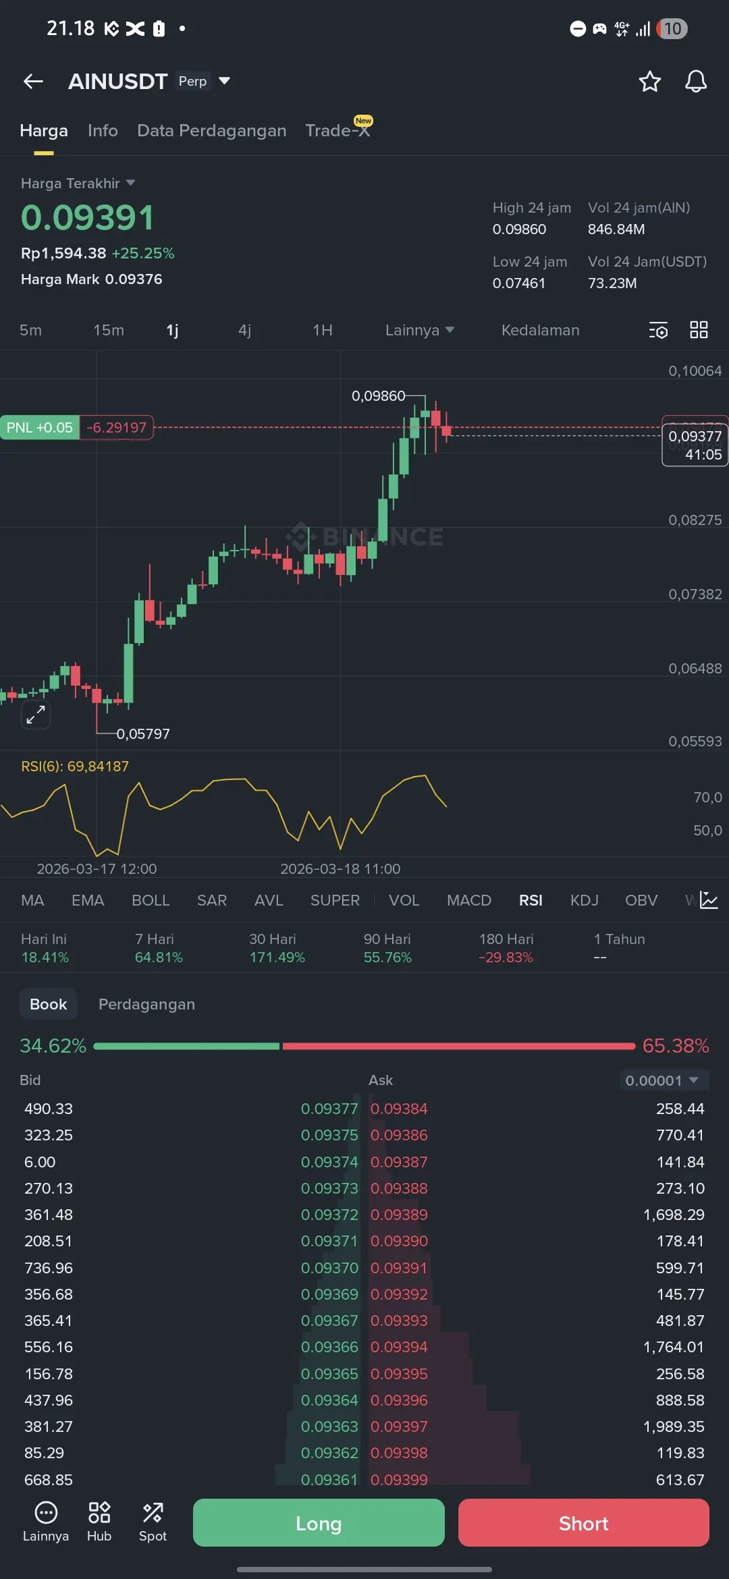Viewport: 729px width, 1579px height.
Task: Select the 15m timeframe
Action: [109, 330]
